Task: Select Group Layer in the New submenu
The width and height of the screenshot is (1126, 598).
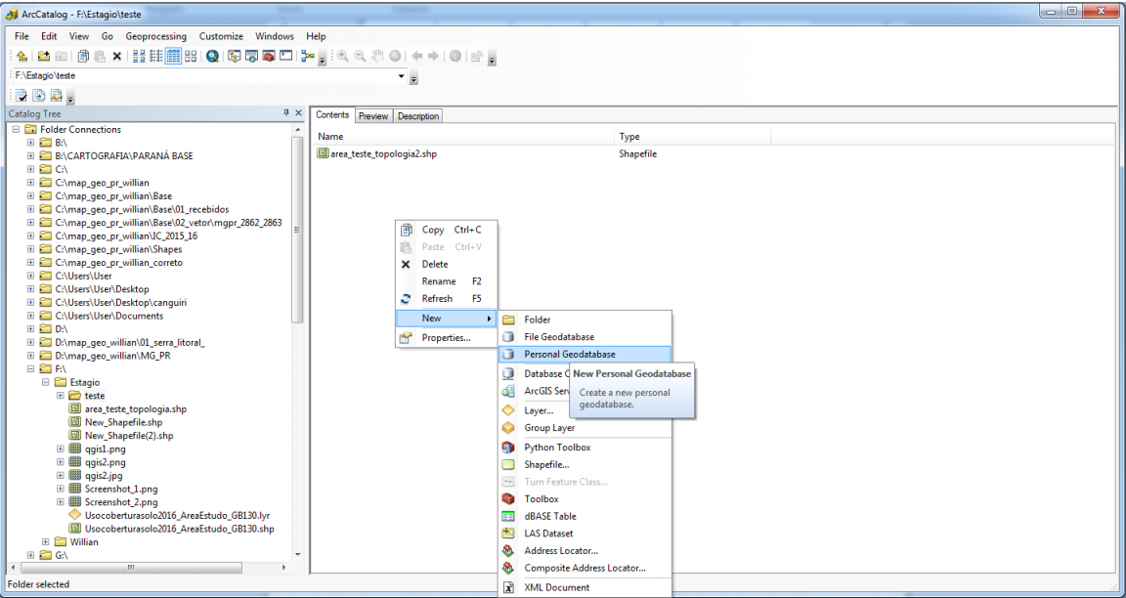Action: pos(585,428)
